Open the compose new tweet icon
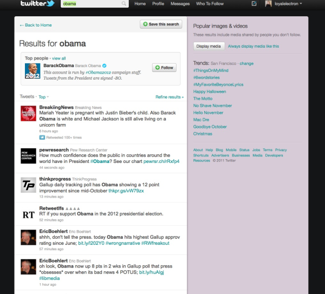325x294 pixels. [254, 4]
